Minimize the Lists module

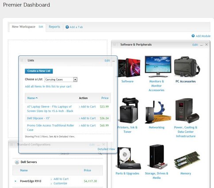114,61
